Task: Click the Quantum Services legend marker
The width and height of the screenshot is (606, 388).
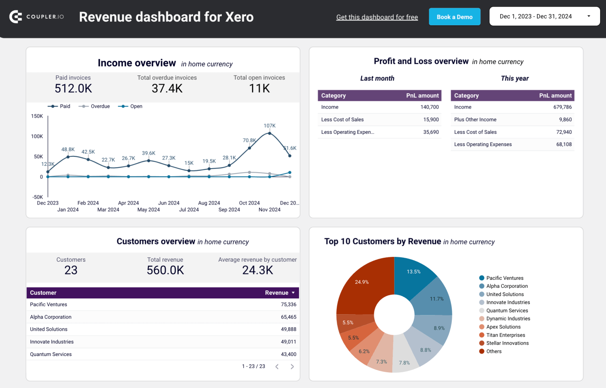Action: coord(481,310)
